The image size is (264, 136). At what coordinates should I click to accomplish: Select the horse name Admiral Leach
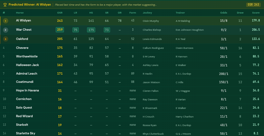click(27, 74)
